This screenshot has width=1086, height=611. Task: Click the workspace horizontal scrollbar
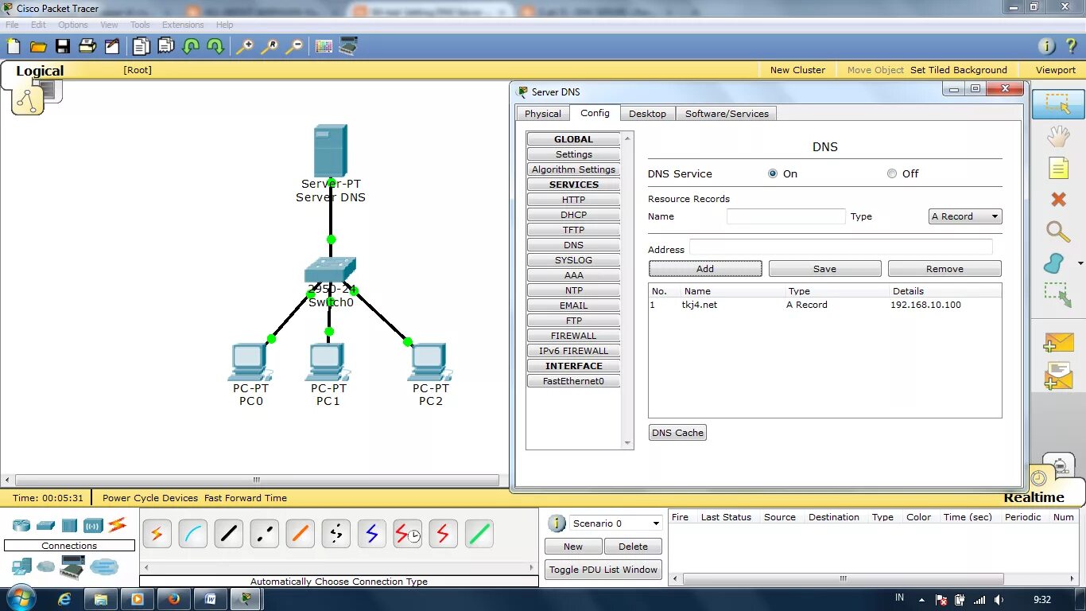click(255, 480)
